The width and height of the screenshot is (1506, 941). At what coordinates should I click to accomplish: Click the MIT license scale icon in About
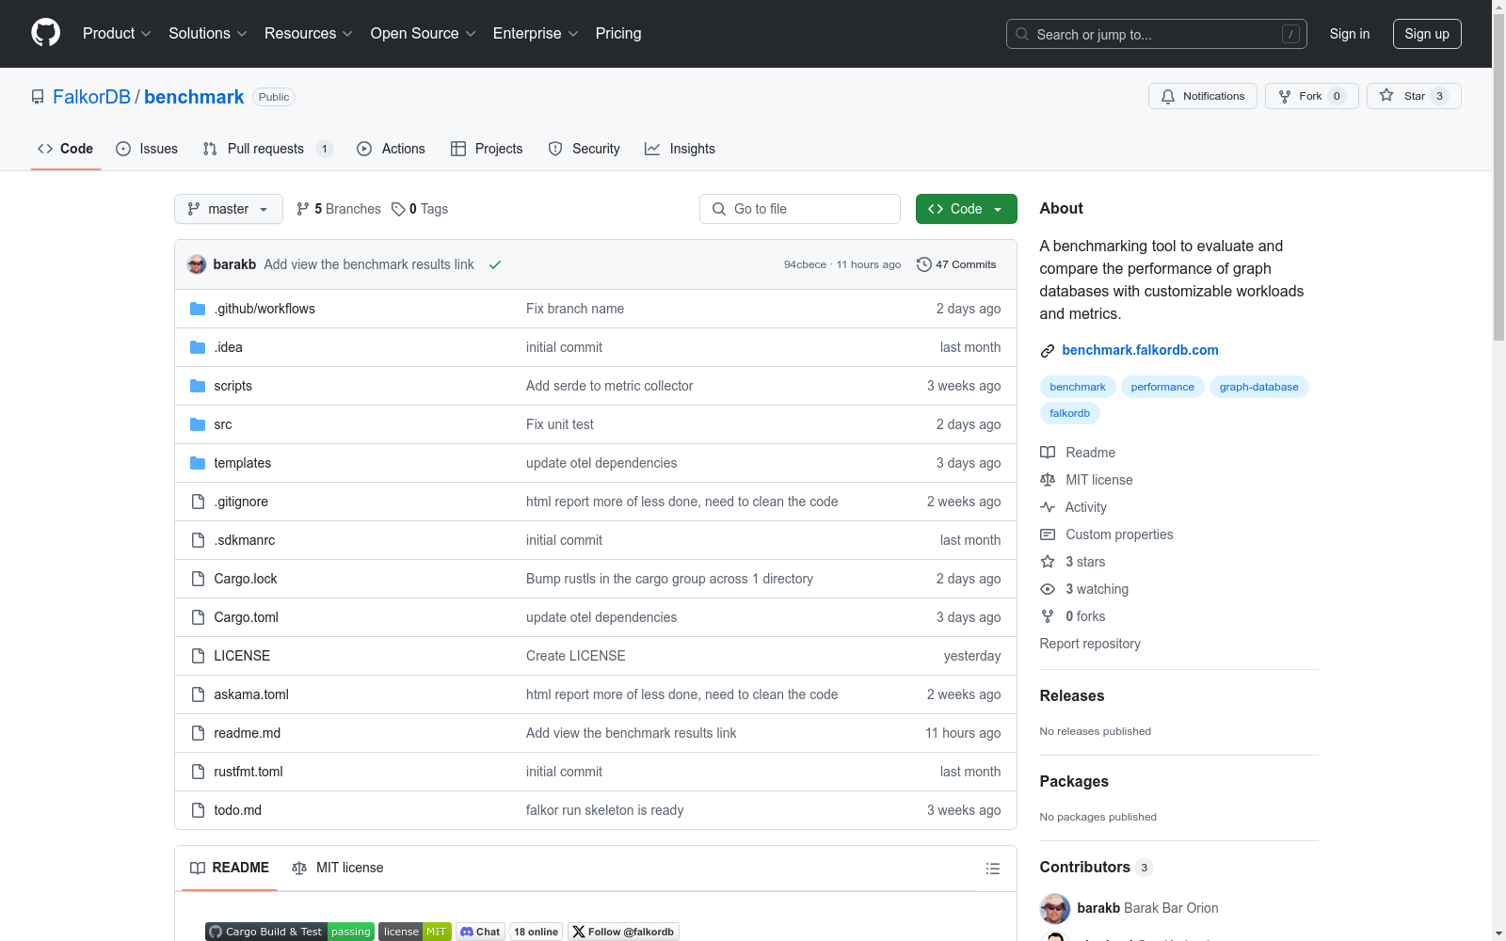tap(1048, 480)
